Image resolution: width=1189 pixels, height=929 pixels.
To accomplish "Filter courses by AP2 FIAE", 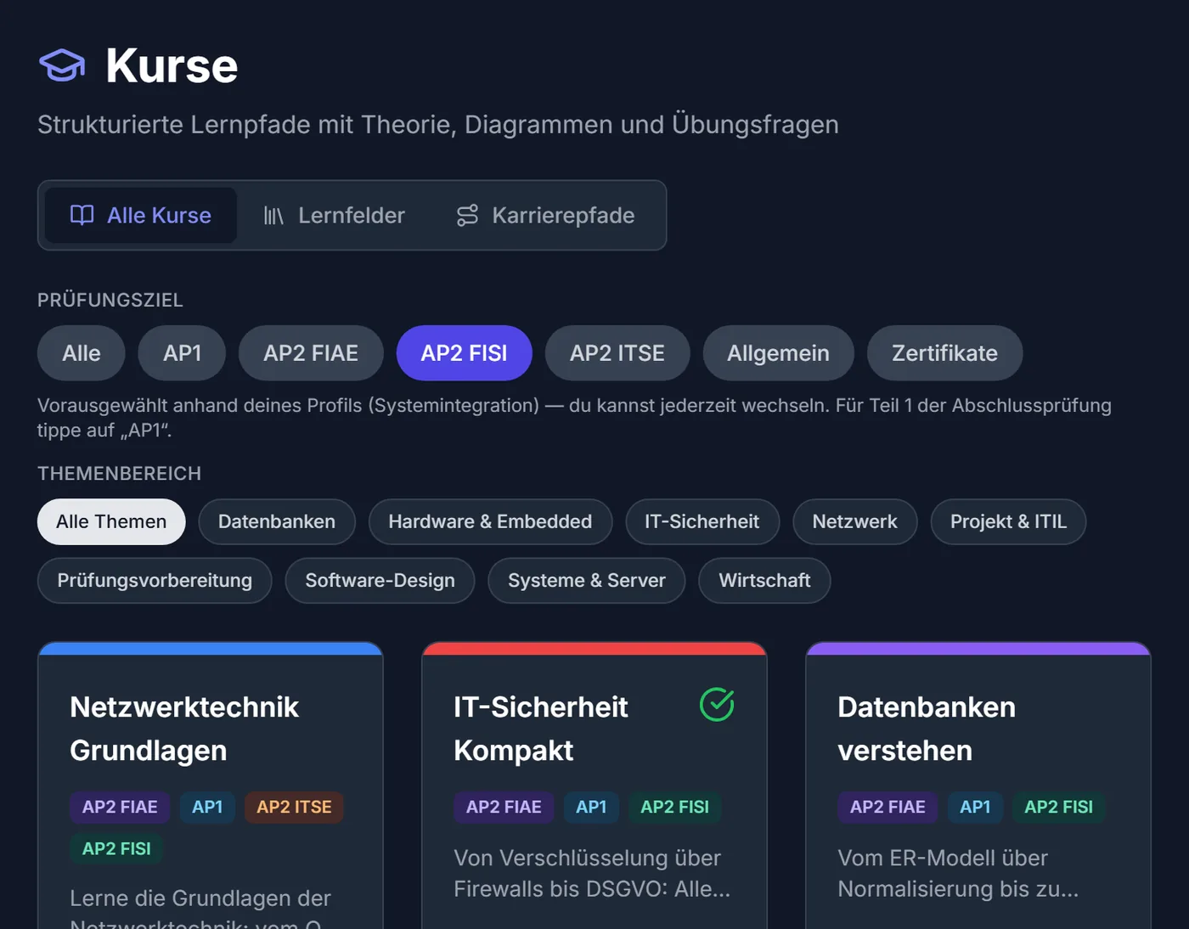I will pyautogui.click(x=311, y=353).
